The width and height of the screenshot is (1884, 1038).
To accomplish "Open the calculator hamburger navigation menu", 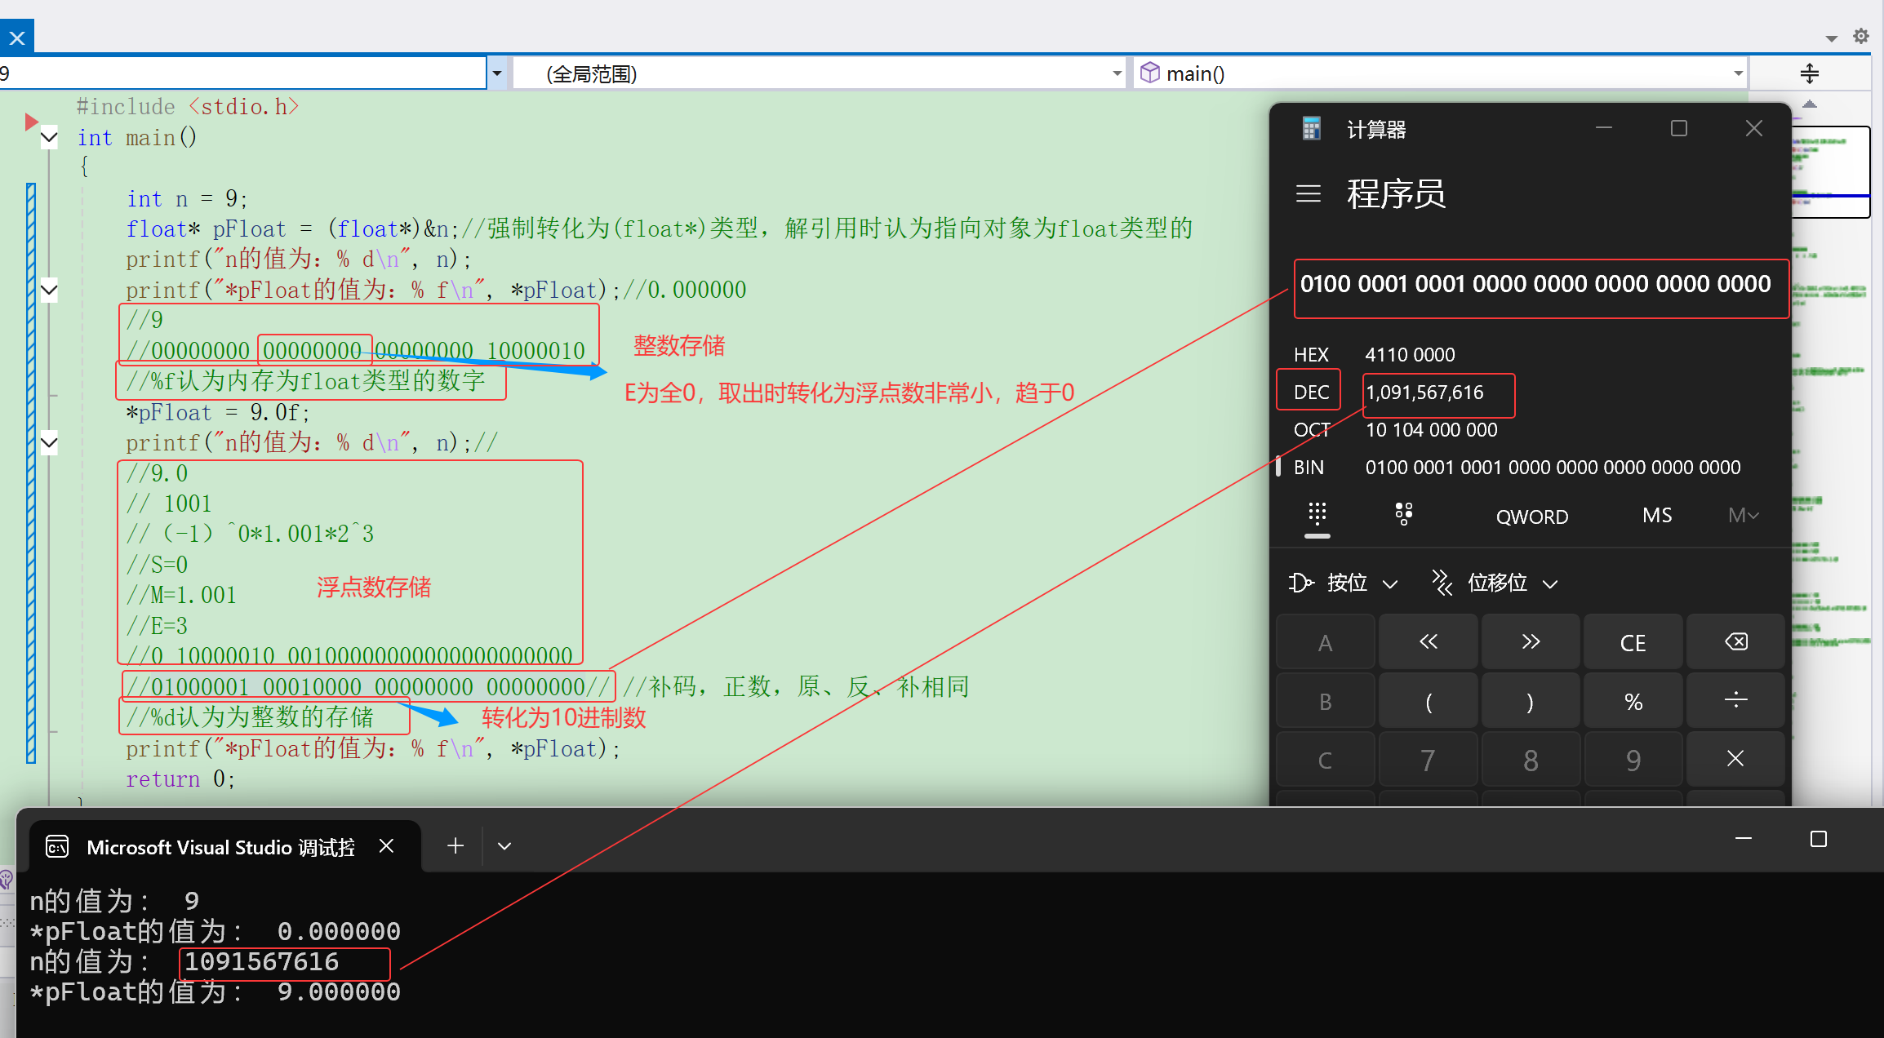I will [1308, 194].
